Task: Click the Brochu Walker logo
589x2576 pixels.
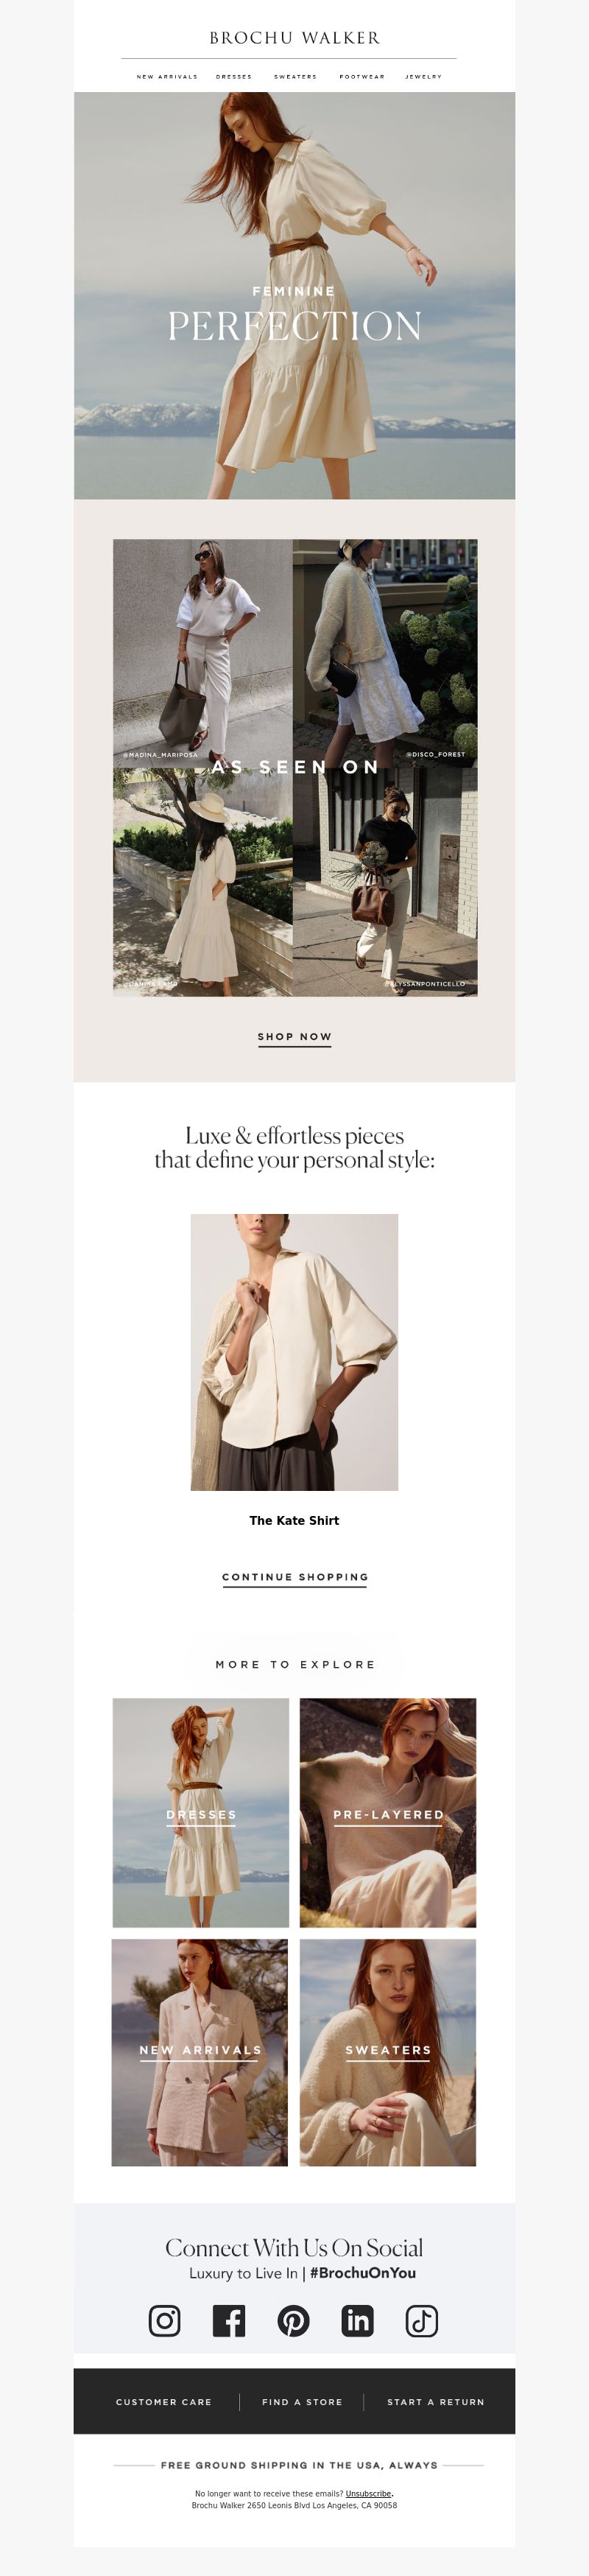Action: pos(294,38)
